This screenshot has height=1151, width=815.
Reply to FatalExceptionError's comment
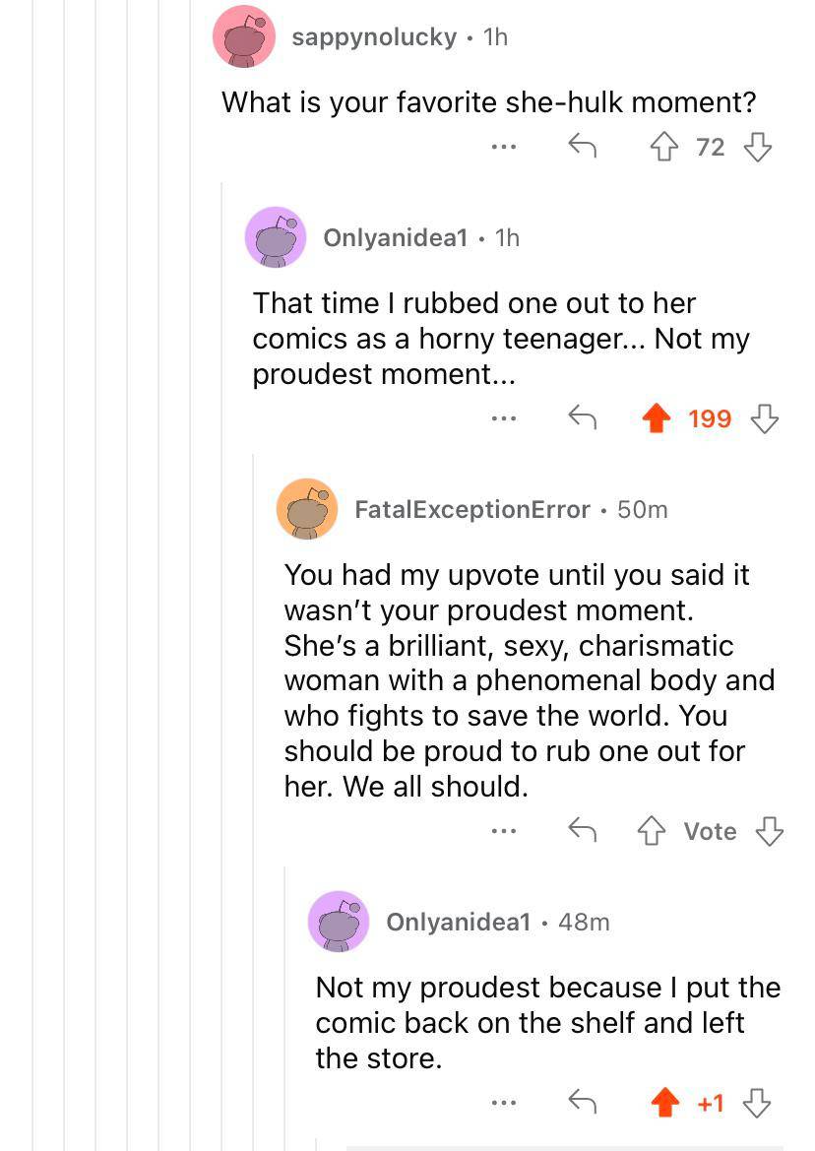point(583,832)
